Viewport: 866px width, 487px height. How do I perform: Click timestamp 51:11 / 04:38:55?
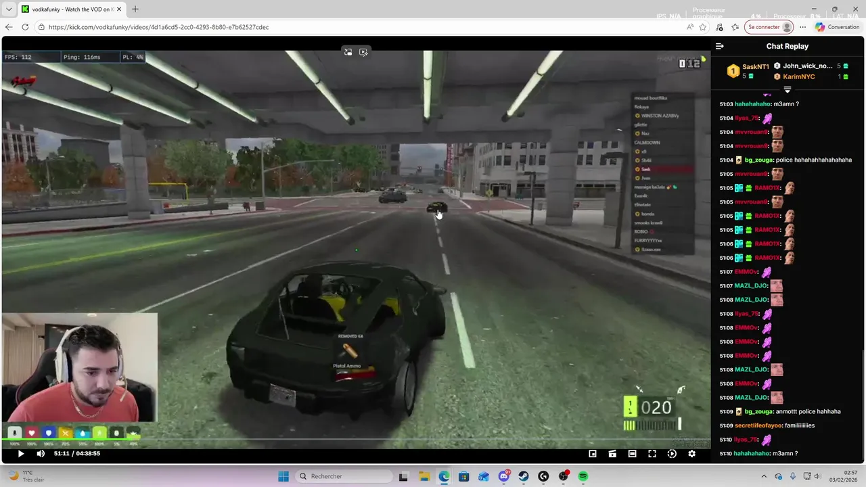click(77, 453)
